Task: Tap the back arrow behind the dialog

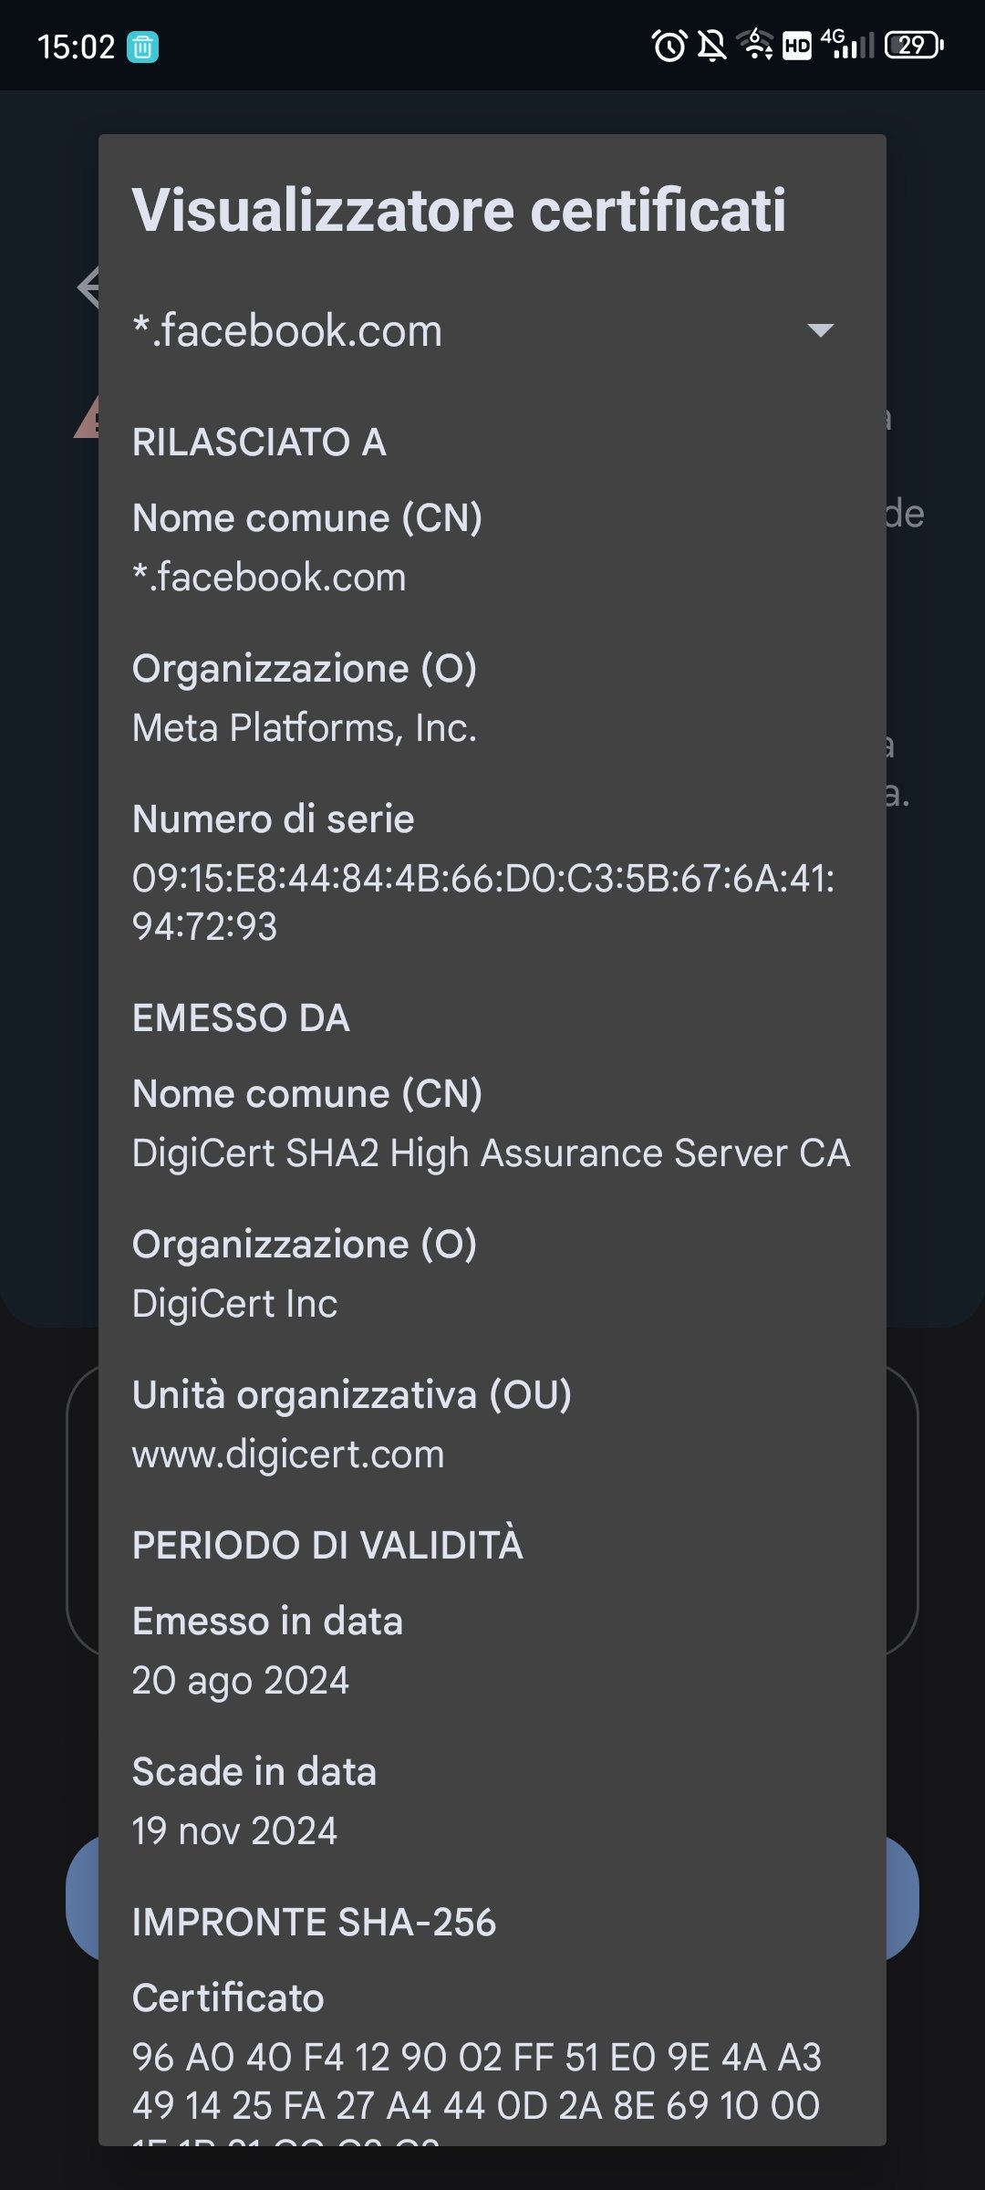Action: click(88, 287)
